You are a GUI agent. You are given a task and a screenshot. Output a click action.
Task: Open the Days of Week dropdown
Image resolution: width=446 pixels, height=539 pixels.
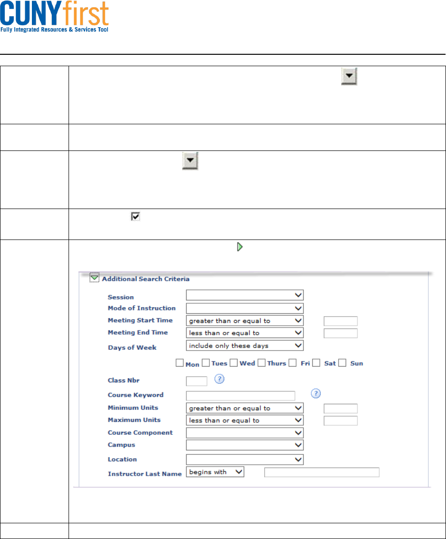pos(245,346)
